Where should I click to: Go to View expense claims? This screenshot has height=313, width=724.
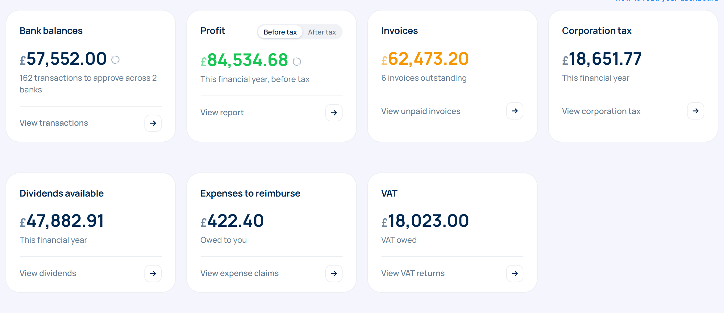[x=239, y=273]
